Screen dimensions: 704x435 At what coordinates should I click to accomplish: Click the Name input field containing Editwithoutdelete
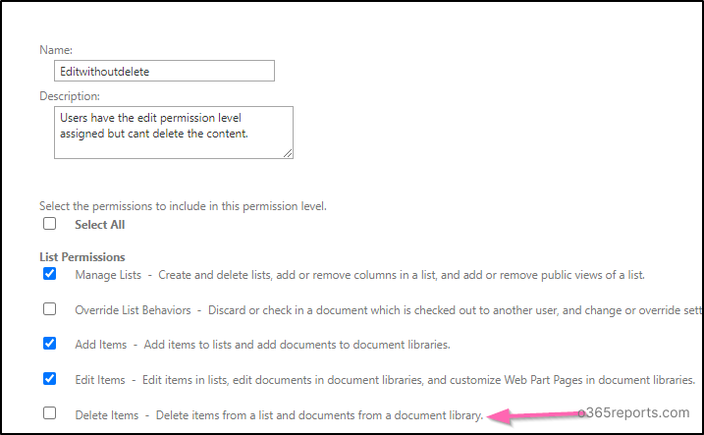(164, 71)
